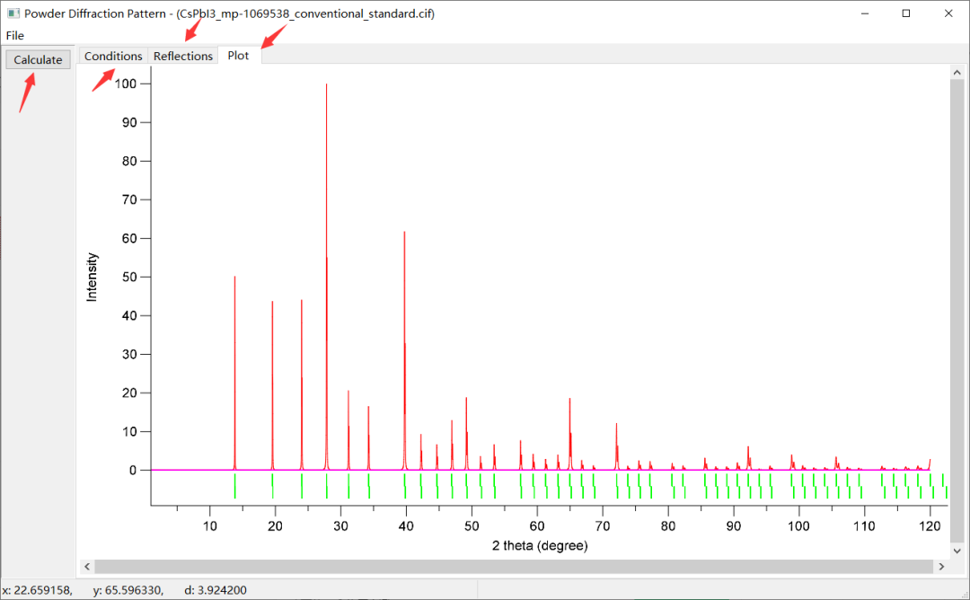This screenshot has width=970, height=600.
Task: Click the Calculate button
Action: point(38,59)
